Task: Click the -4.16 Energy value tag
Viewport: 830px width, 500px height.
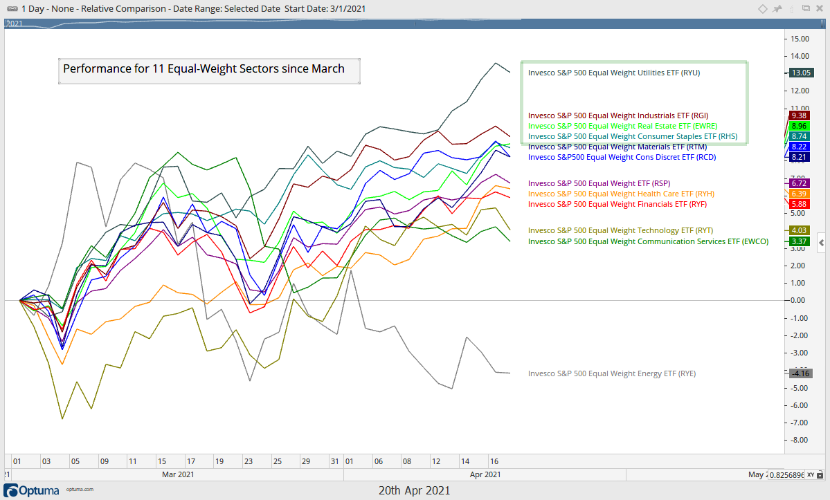Action: coord(800,373)
